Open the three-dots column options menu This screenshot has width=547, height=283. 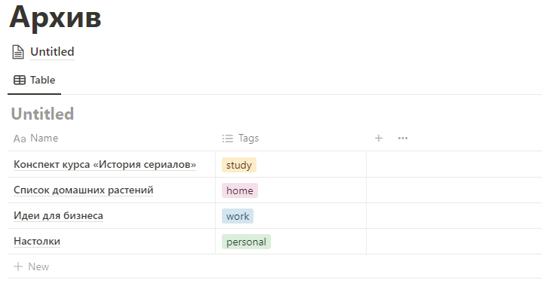click(403, 138)
